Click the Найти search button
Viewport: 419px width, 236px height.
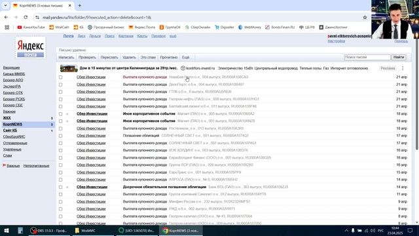pyautogui.click(x=399, y=57)
